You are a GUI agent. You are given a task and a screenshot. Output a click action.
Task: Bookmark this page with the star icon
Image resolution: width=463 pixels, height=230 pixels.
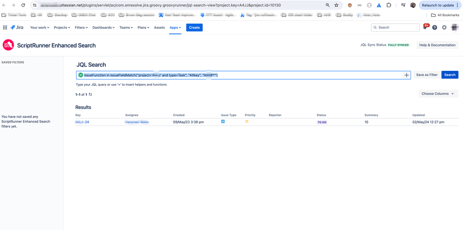(336, 5)
